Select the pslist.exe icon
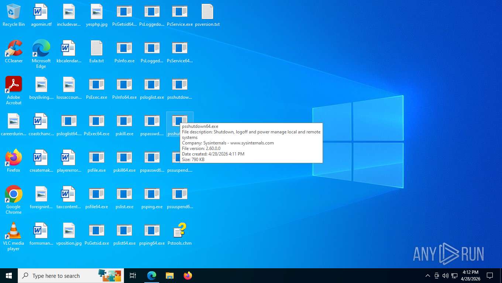Screen dimensions: 502x283 click(x=124, y=198)
